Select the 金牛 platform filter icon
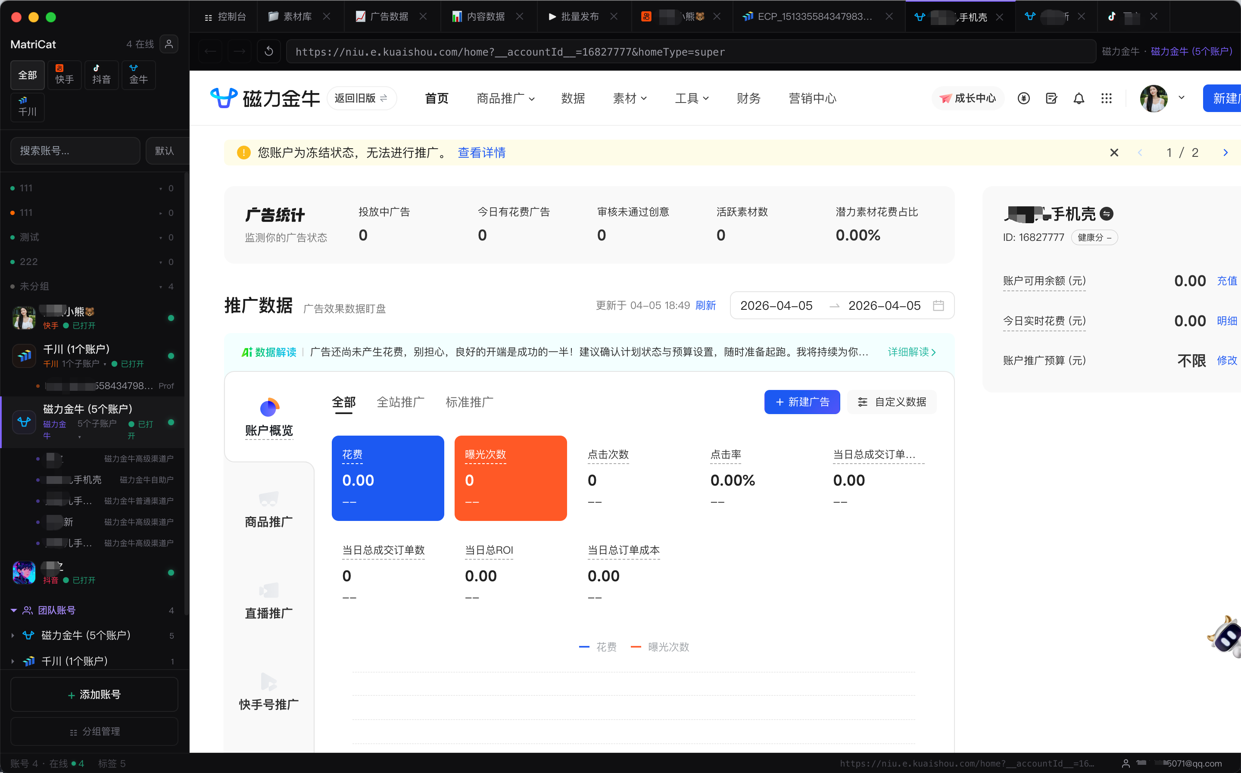1241x773 pixels. [138, 75]
